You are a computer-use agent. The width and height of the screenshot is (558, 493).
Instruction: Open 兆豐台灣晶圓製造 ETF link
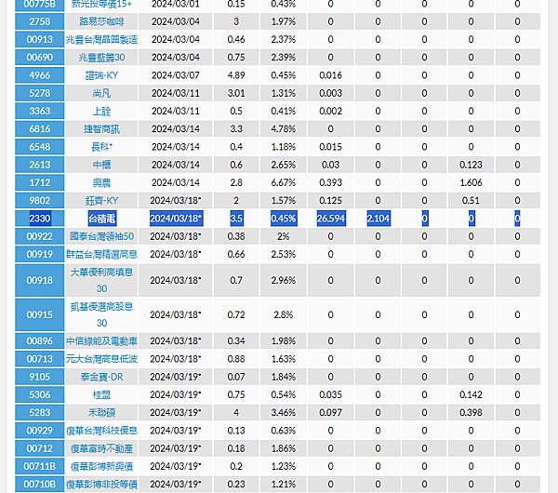point(101,39)
